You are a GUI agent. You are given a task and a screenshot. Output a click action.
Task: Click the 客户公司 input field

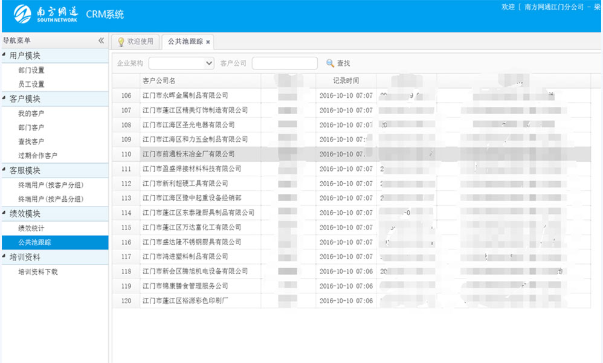click(x=284, y=63)
